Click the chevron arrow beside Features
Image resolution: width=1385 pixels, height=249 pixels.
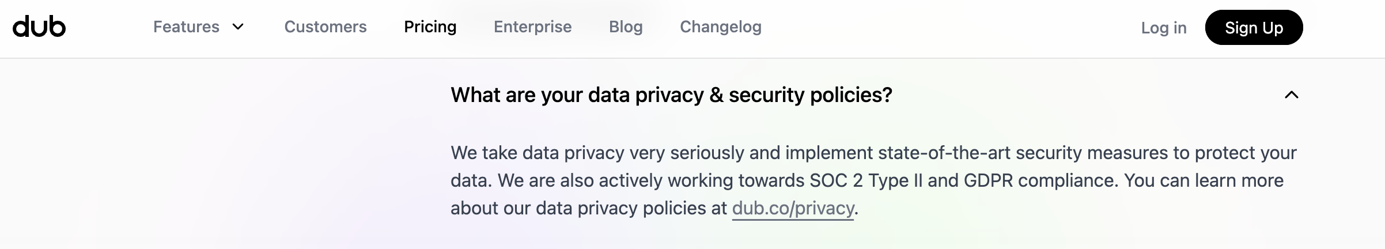pos(238,27)
